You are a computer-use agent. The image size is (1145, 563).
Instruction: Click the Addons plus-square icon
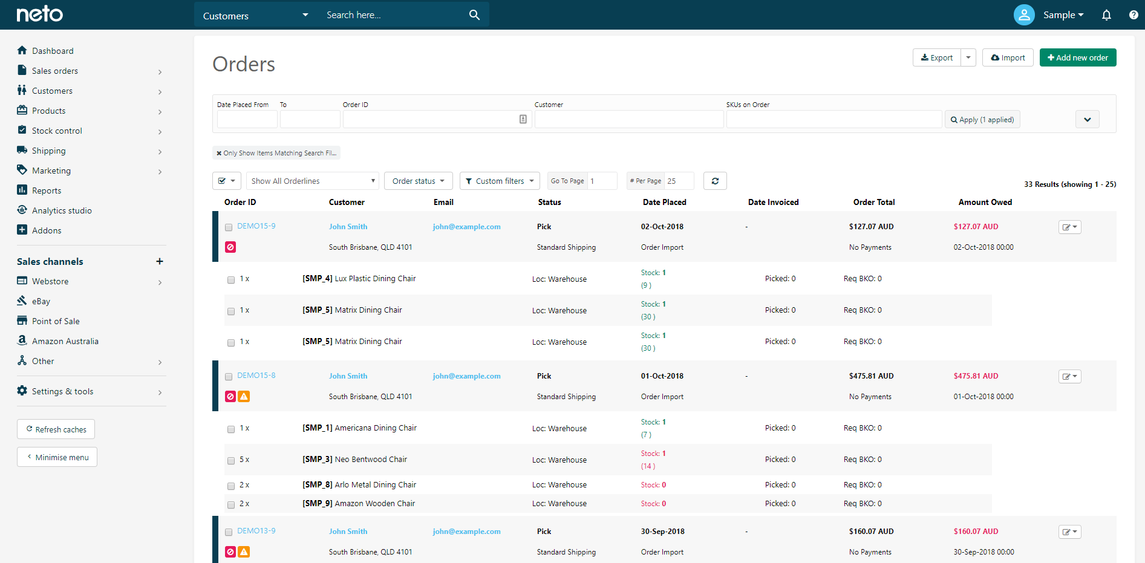point(22,230)
